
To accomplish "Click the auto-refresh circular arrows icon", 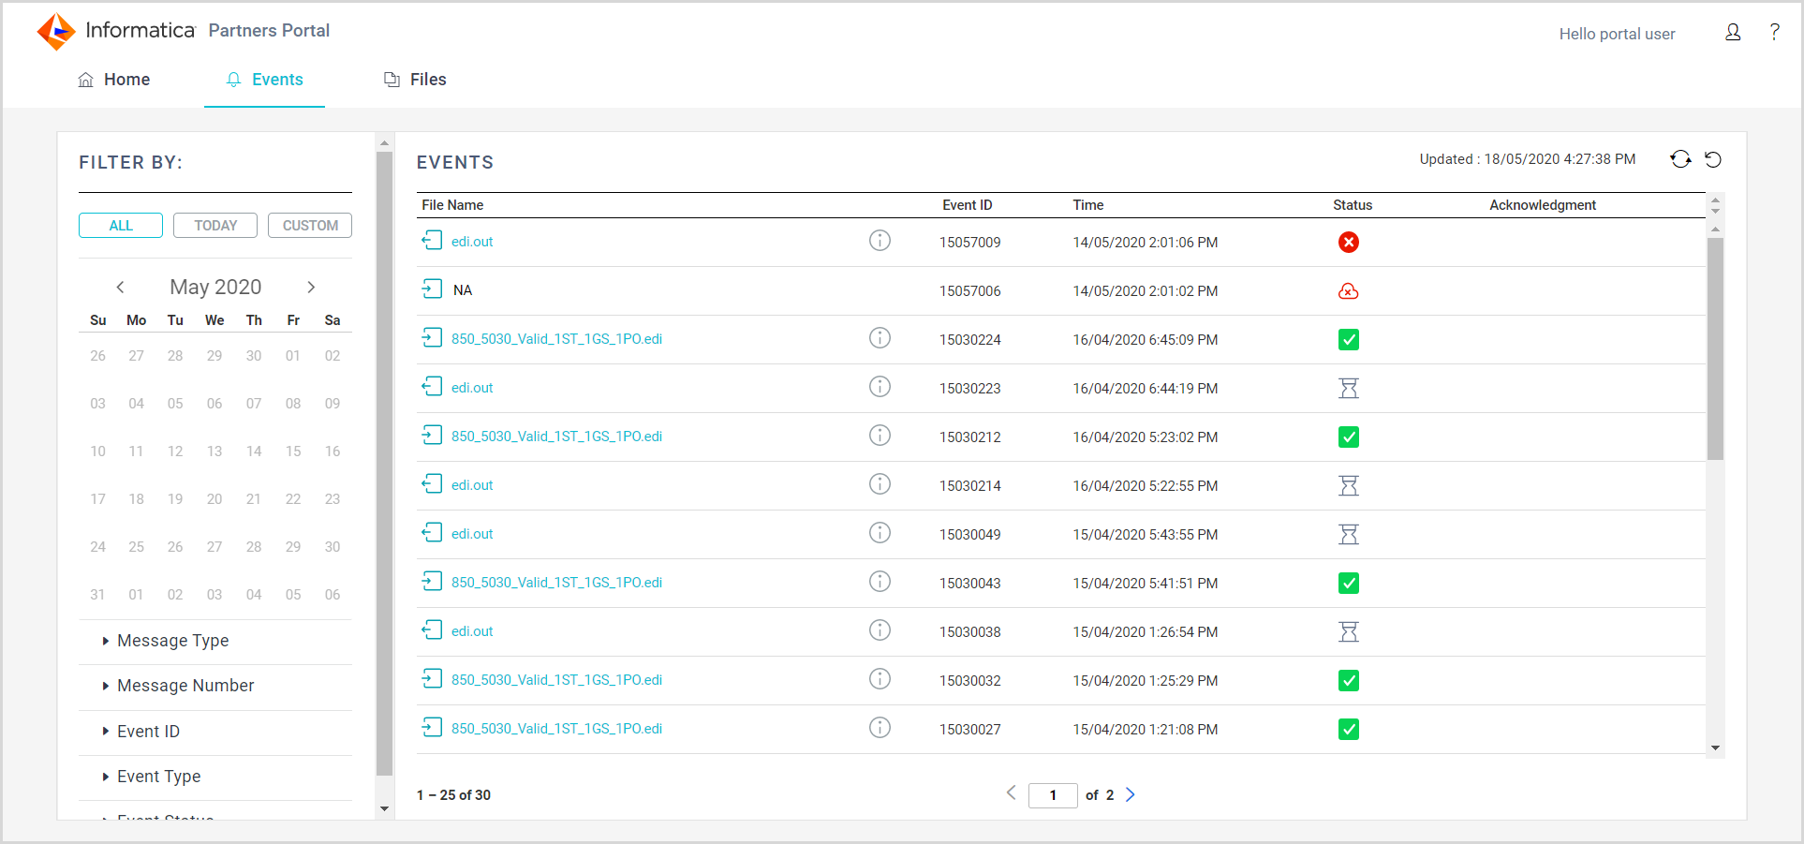I will pyautogui.click(x=1681, y=159).
